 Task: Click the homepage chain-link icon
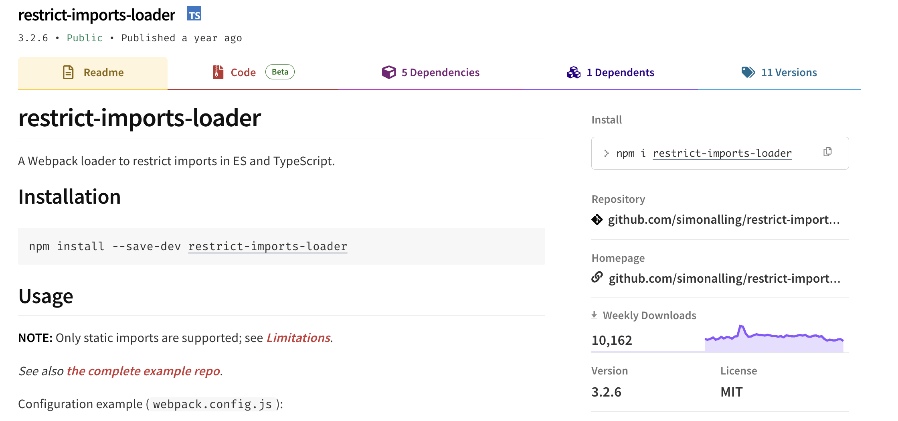(x=597, y=277)
